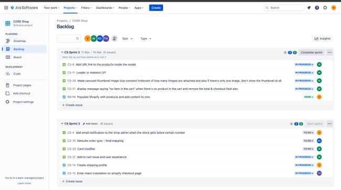
Task: Open the notifications icon
Action: click(309, 8)
